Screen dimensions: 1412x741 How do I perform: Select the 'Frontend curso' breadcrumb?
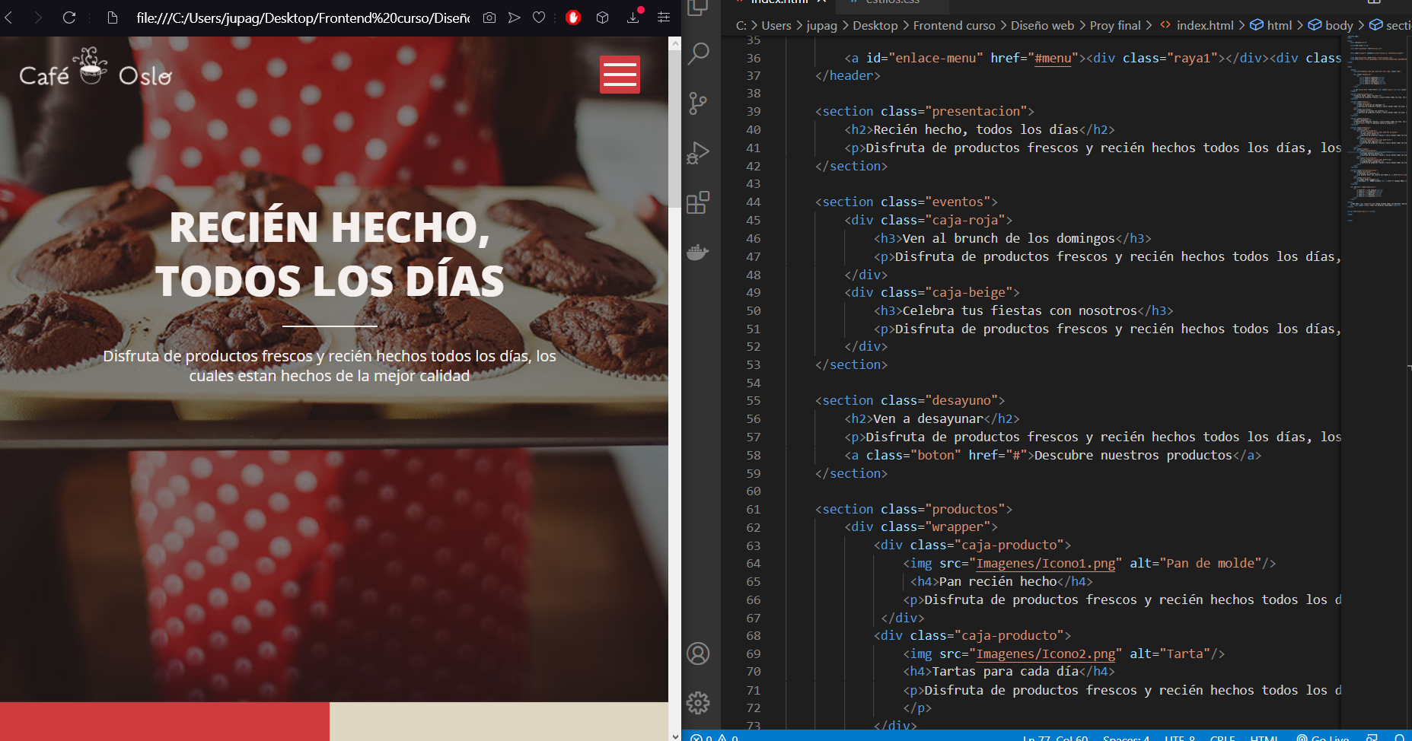pyautogui.click(x=954, y=25)
